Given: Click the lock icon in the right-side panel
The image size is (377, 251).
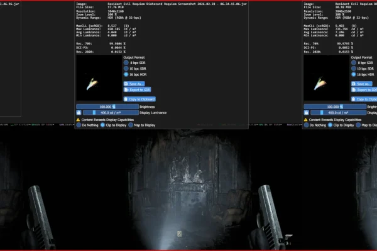Looking at the screenshot, I should point(306,112).
